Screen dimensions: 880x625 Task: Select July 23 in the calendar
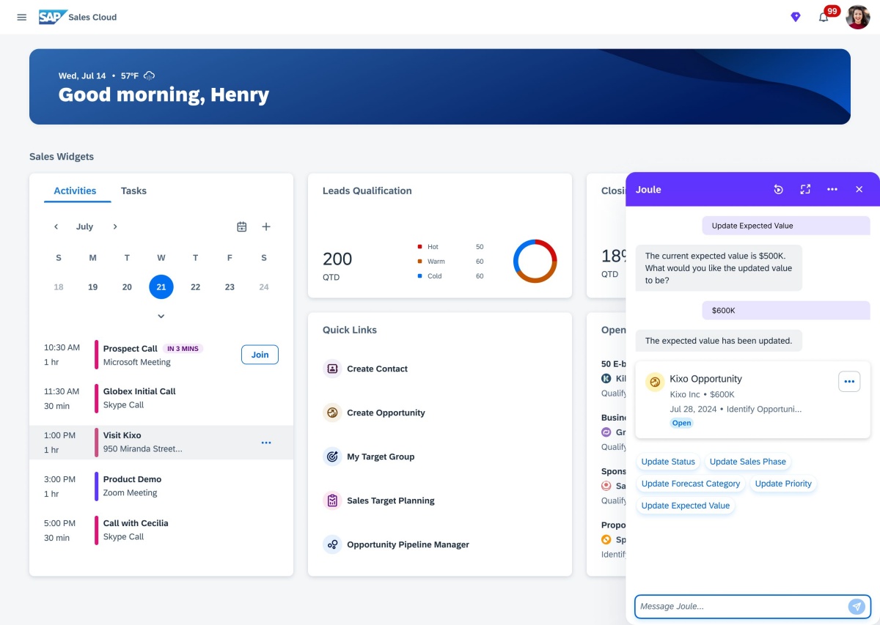(230, 287)
